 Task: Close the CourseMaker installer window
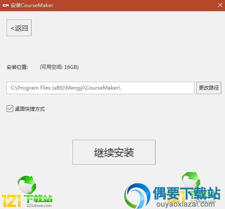pos(220,5)
